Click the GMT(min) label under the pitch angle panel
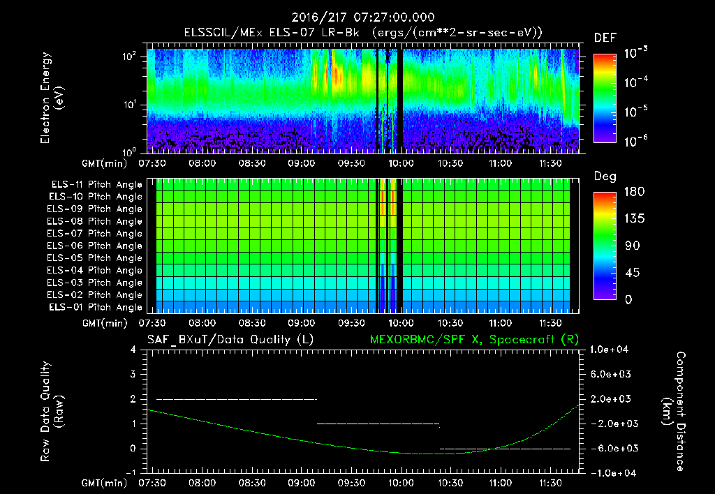The height and width of the screenshot is (494, 715). point(105,324)
